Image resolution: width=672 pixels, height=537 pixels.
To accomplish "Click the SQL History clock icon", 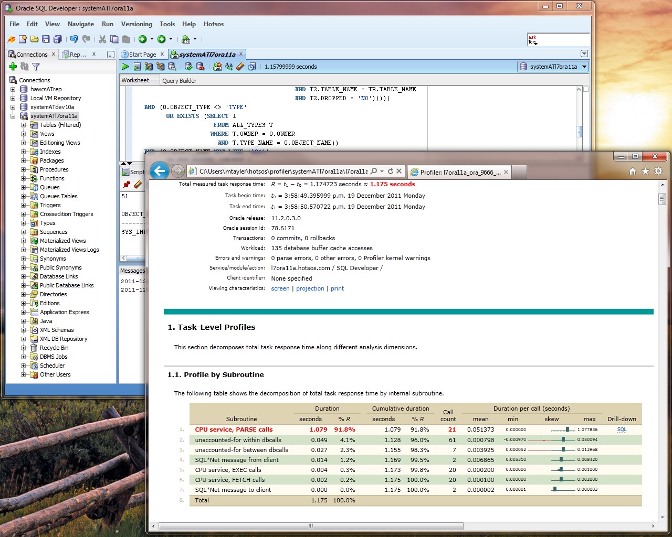I will click(252, 67).
